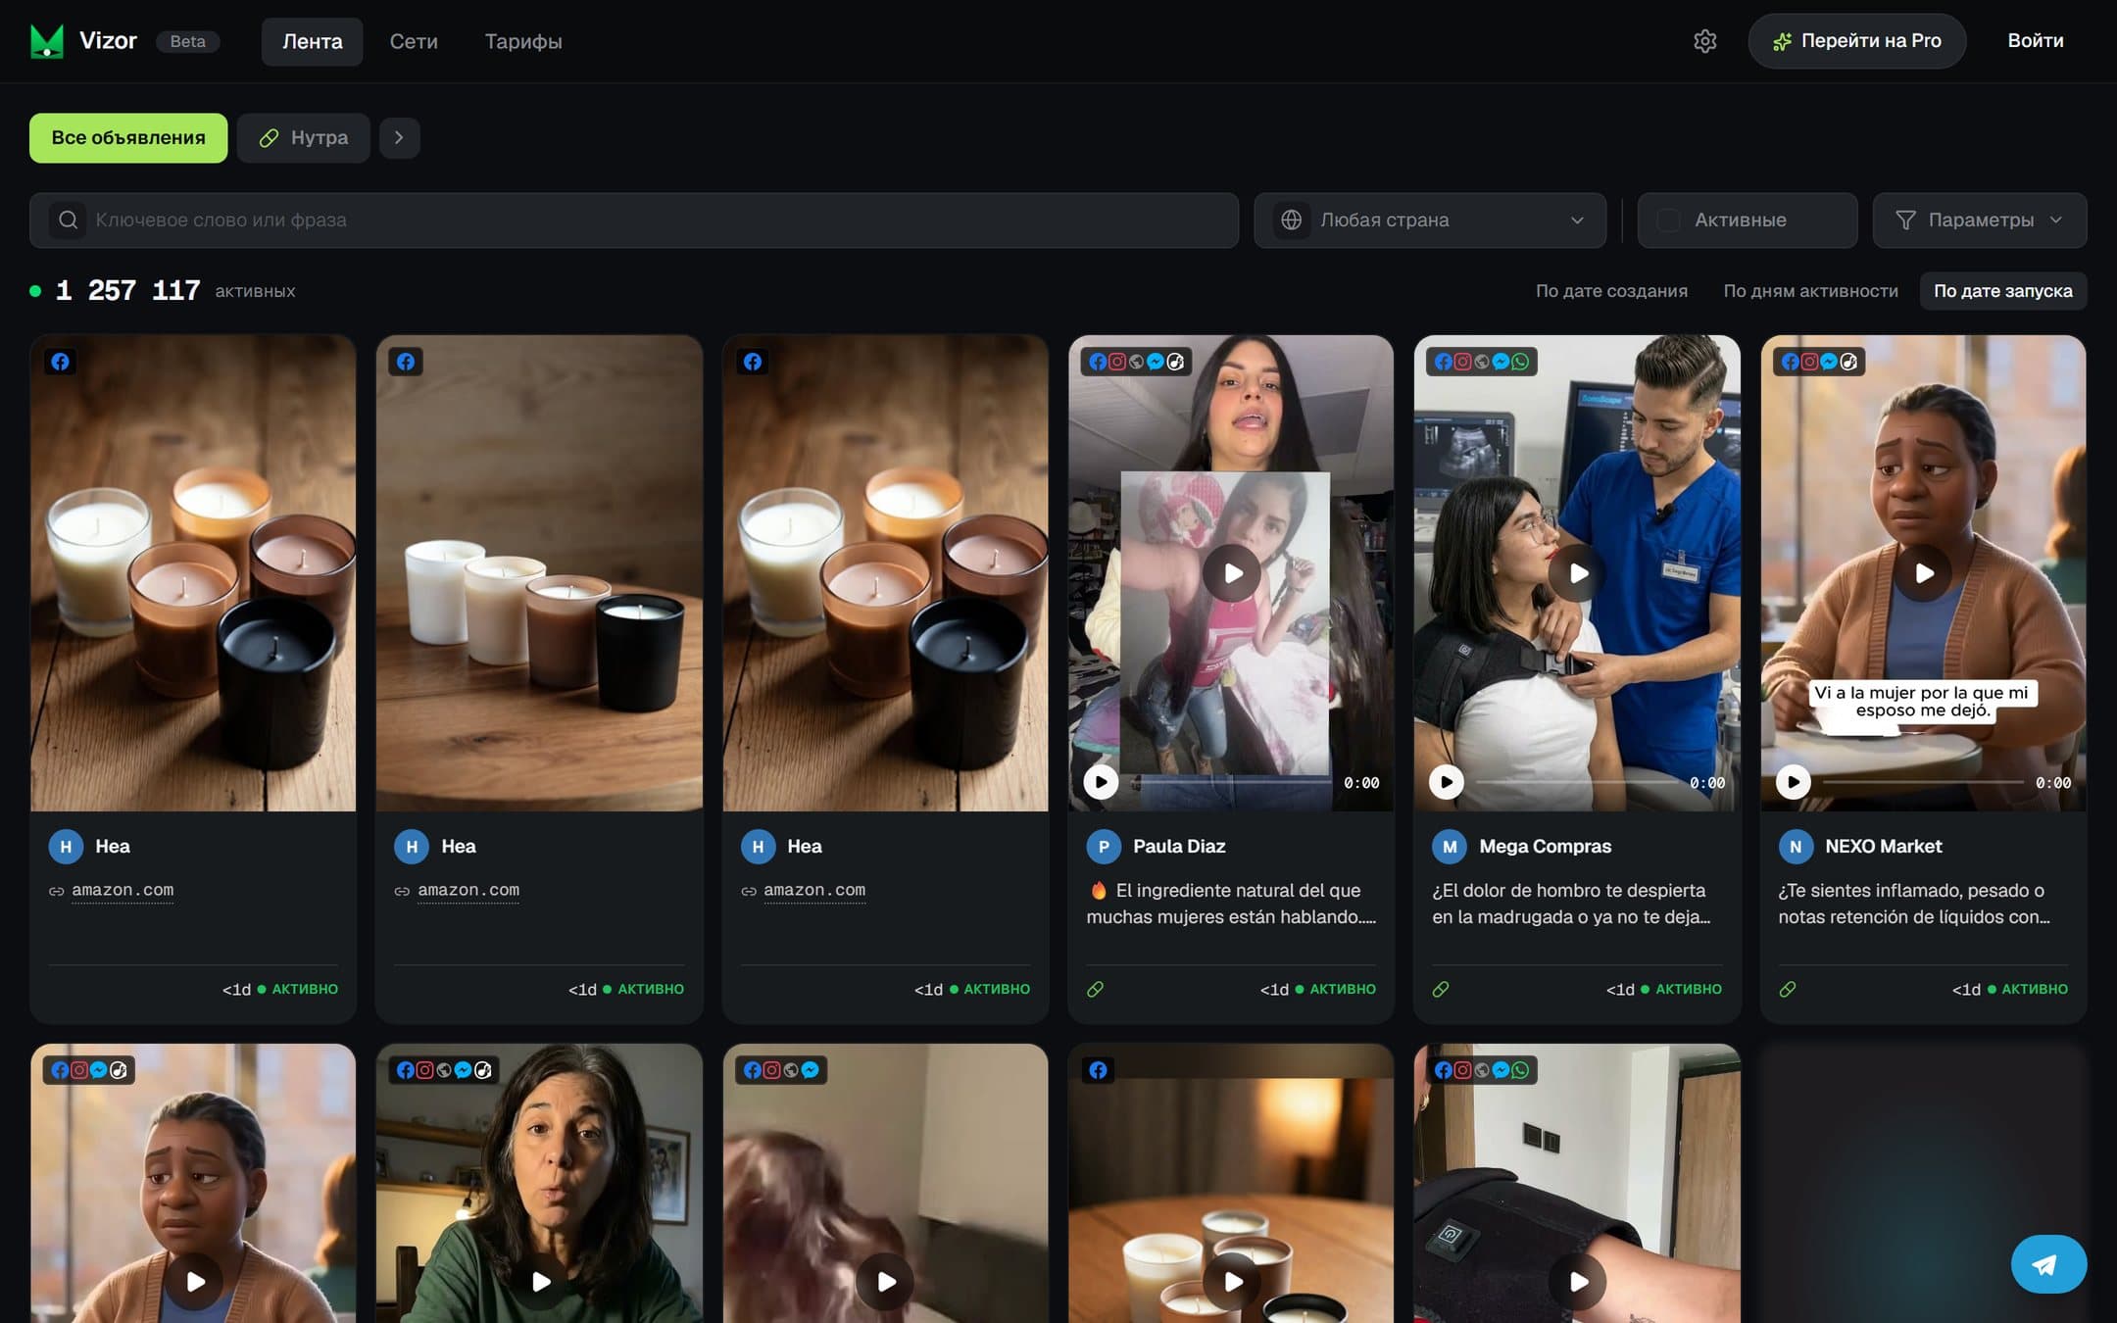Click 'El ingrediente natural del que' ad text
The width and height of the screenshot is (2117, 1323).
click(x=1238, y=890)
